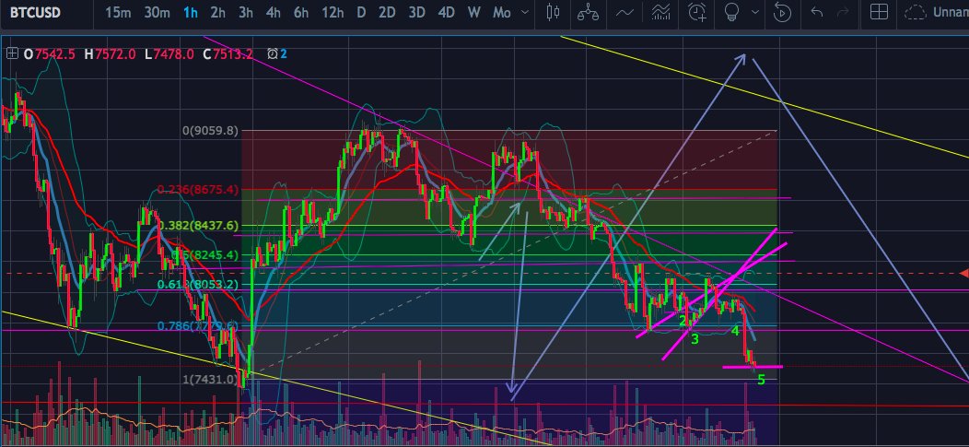This screenshot has height=447, width=969.
Task: Click the Close value C7513.2
Action: click(228, 53)
